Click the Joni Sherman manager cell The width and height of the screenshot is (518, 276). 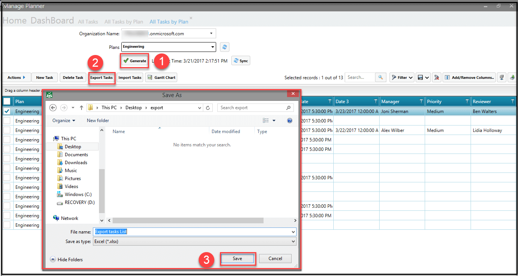click(402, 111)
